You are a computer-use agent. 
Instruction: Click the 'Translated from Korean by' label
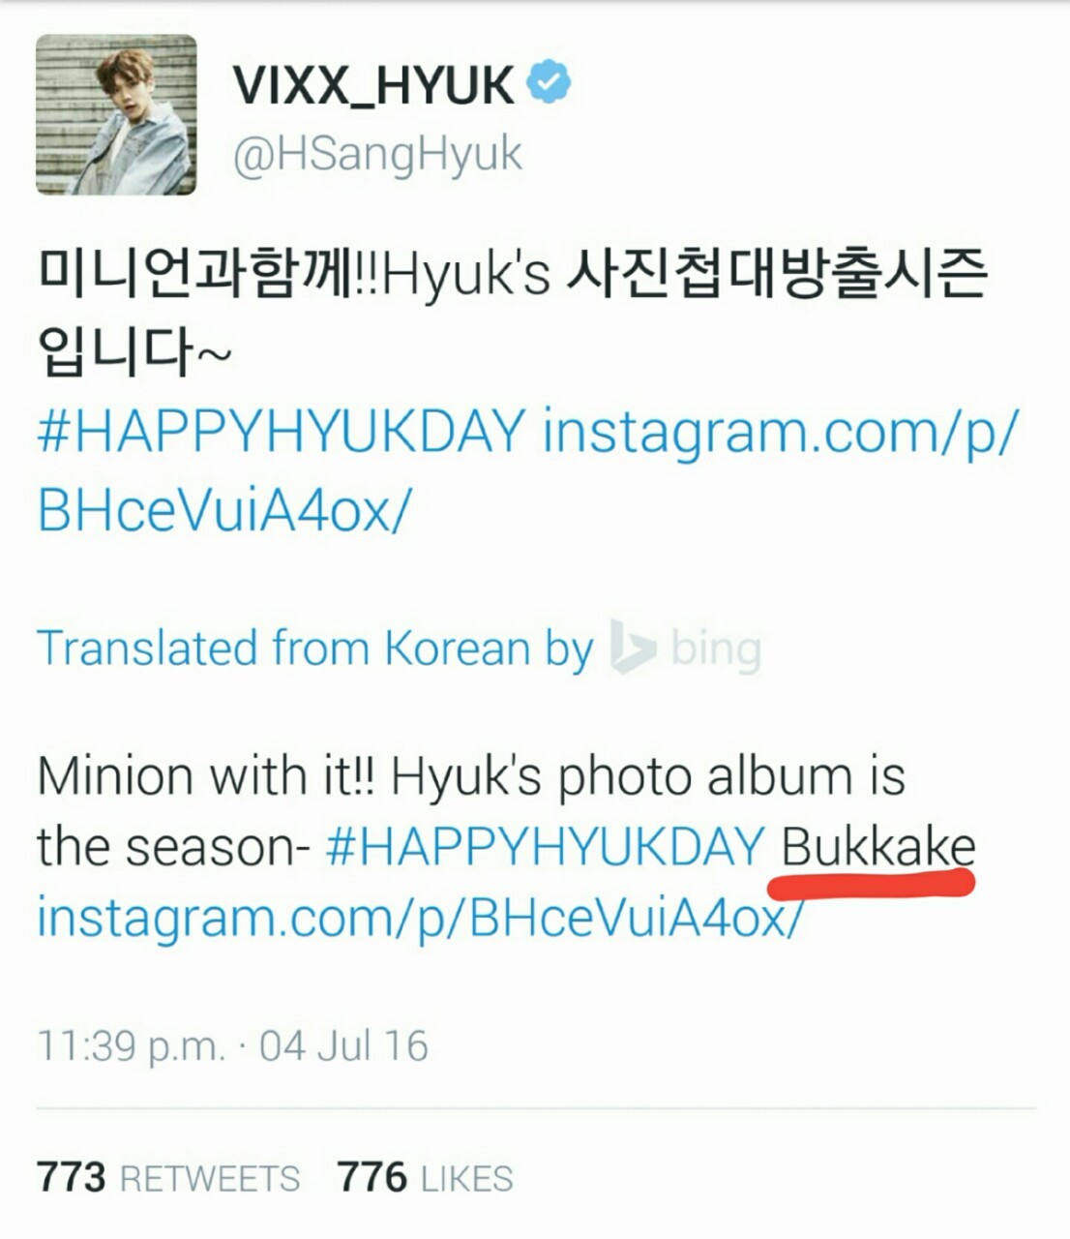pyautogui.click(x=314, y=649)
